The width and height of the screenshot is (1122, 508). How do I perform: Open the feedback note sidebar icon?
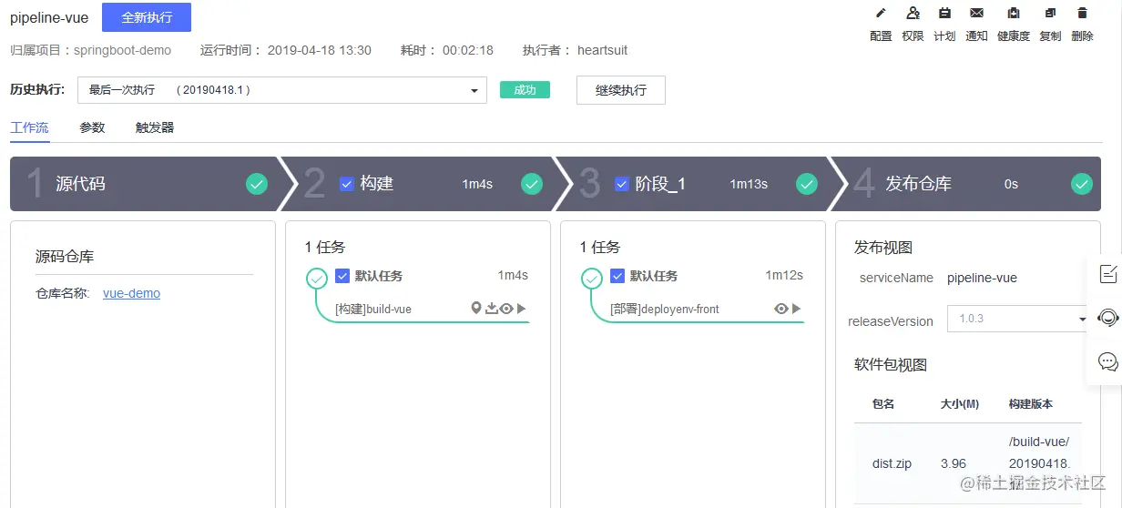click(x=1108, y=273)
